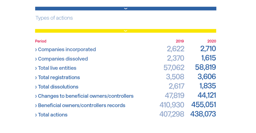256x133 pixels.
Task: Open the Companies dissolved row
Action: 63,59
